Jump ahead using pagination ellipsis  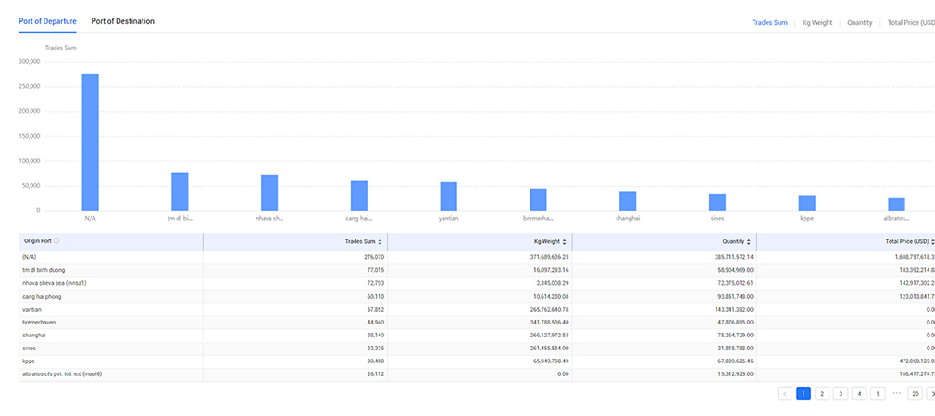(896, 394)
